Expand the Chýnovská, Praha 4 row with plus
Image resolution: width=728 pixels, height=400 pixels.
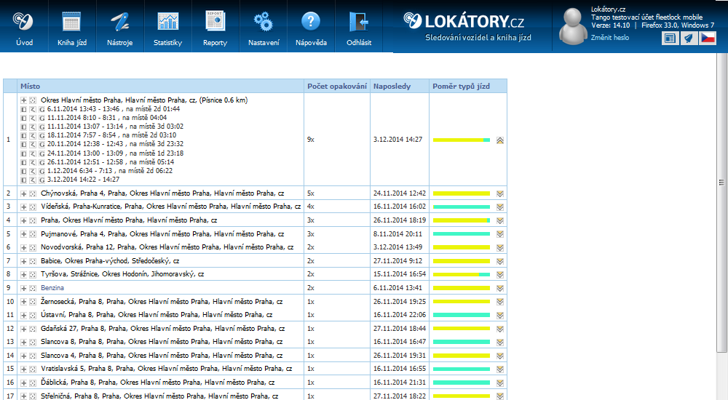pos(24,193)
